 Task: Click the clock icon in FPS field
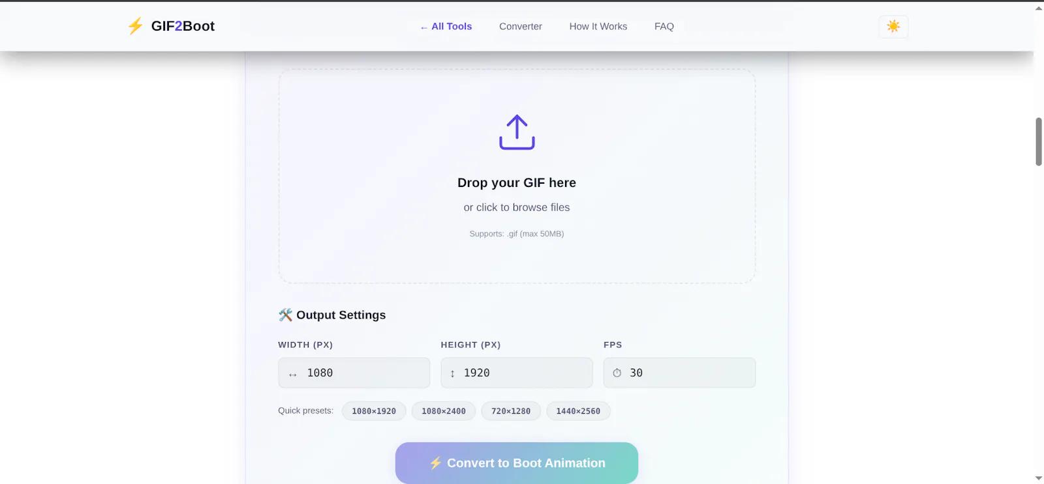click(x=617, y=373)
